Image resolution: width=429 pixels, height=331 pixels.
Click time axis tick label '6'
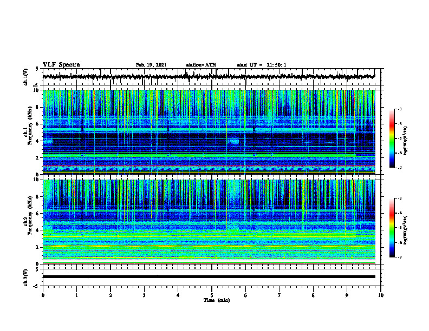coord(246,295)
